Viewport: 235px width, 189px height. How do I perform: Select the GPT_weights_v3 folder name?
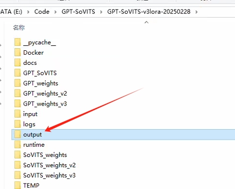click(x=45, y=104)
